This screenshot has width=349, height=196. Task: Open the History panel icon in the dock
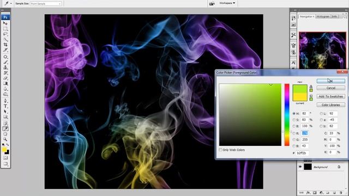coord(293,18)
